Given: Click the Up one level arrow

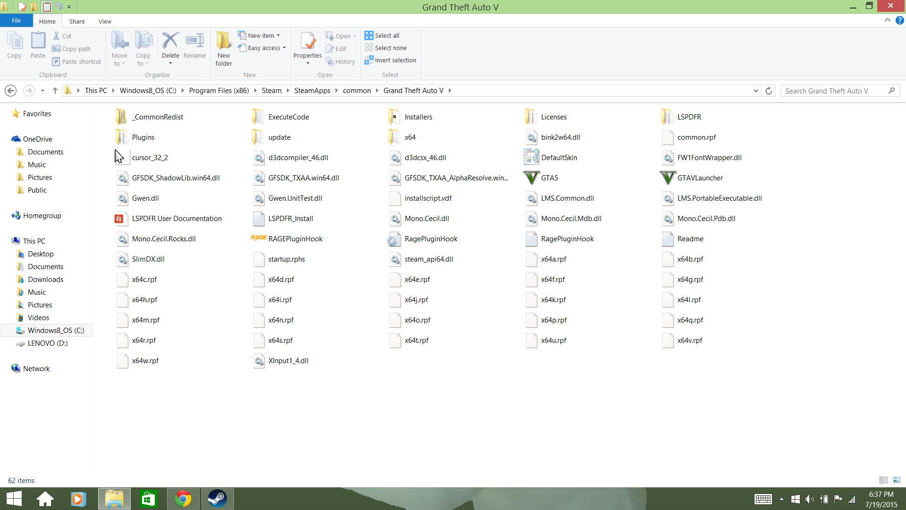Looking at the screenshot, I should (55, 91).
